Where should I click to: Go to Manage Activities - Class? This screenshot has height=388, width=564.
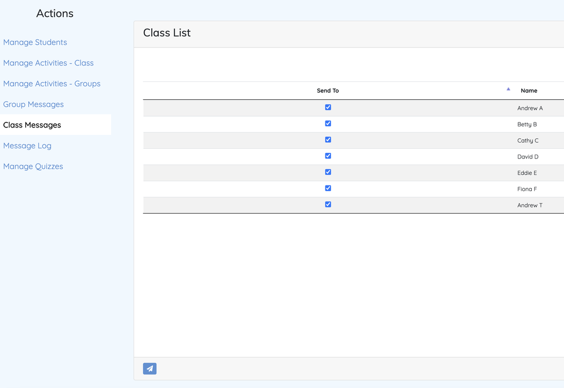[49, 63]
